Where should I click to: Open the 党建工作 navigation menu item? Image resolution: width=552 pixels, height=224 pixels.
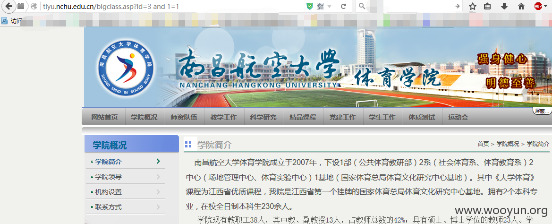(x=342, y=117)
